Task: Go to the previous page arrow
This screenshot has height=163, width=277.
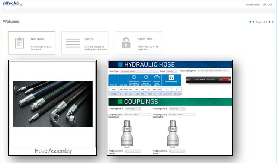Action: pos(253,22)
